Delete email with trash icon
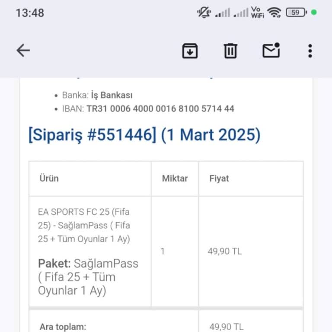Image resolution: width=332 pixels, height=332 pixels. click(230, 51)
